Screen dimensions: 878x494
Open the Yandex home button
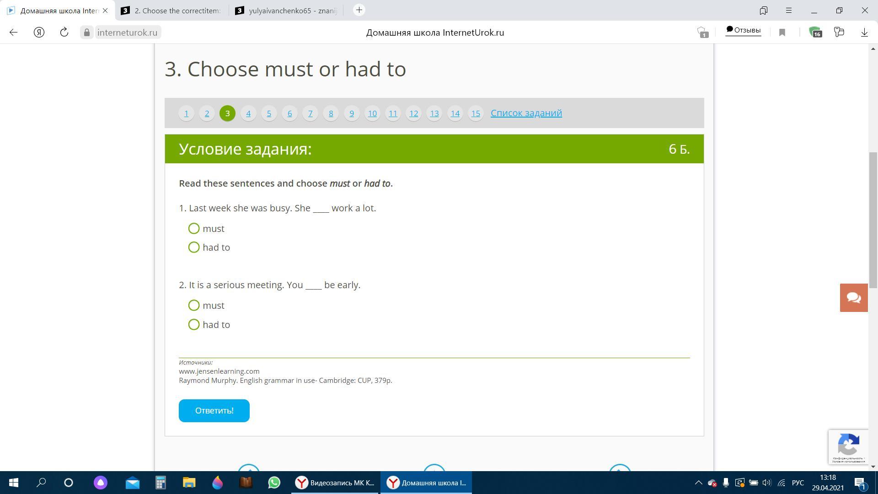tap(39, 32)
